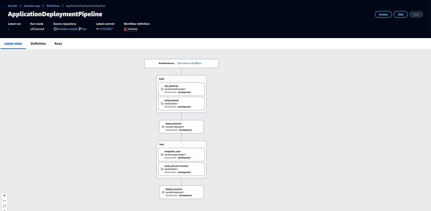Click the repository icon in WorkflowSource node
Image resolution: width=431 pixels, height=211 pixels.
[179, 63]
